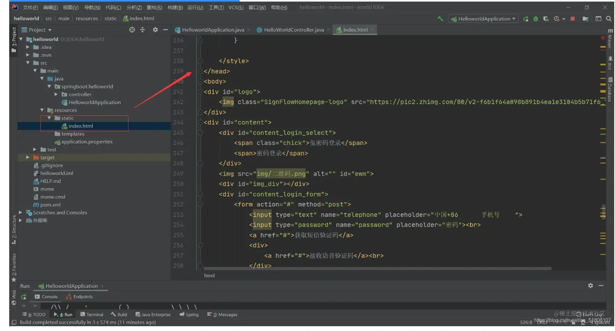Open the Spring tool window

(189, 315)
